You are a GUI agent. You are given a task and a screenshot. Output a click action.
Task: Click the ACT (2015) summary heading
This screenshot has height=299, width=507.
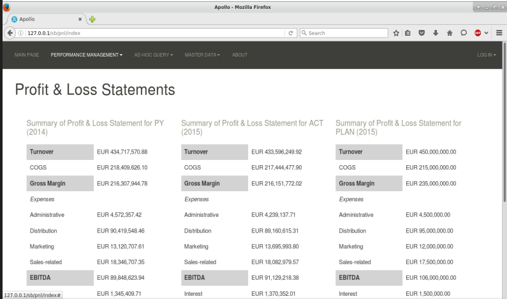pos(252,128)
